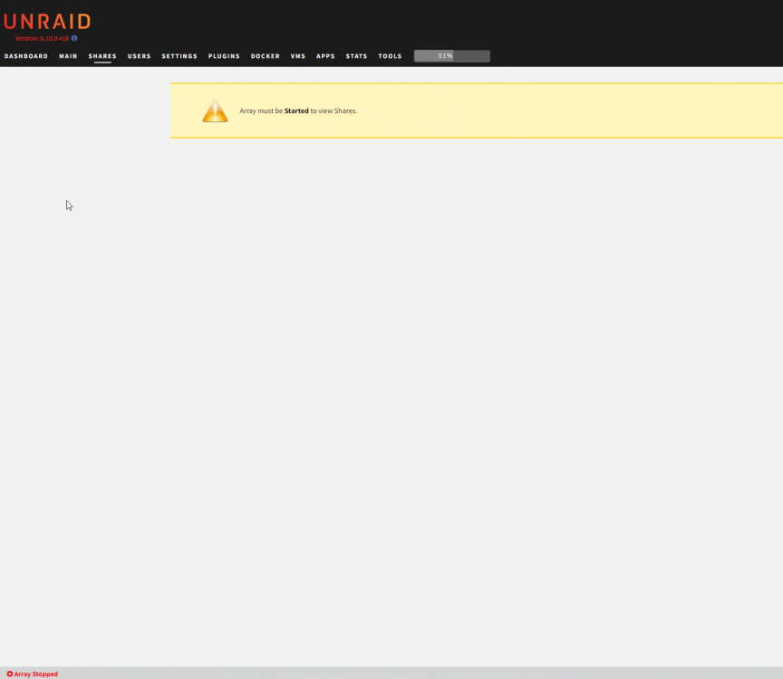Open the Dashboard tab

click(26, 56)
